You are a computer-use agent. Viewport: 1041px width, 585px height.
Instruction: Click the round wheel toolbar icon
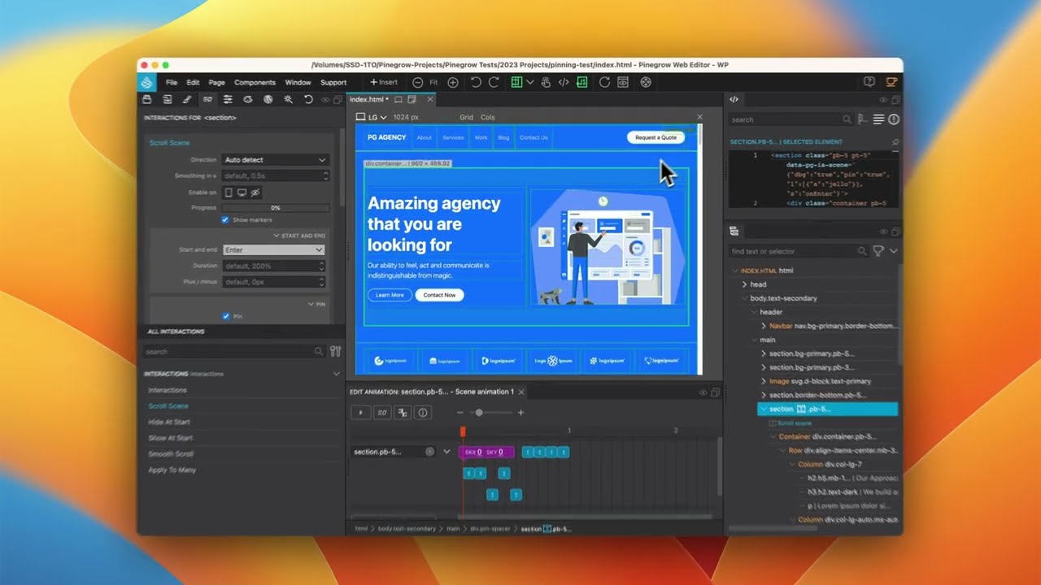[x=646, y=82]
